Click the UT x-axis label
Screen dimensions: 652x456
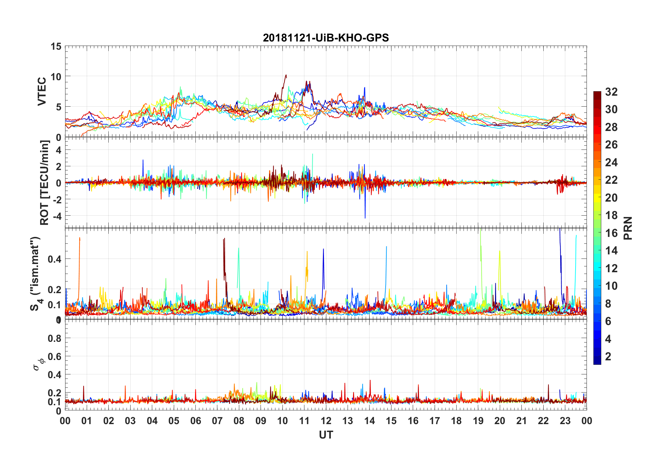pos(326,435)
